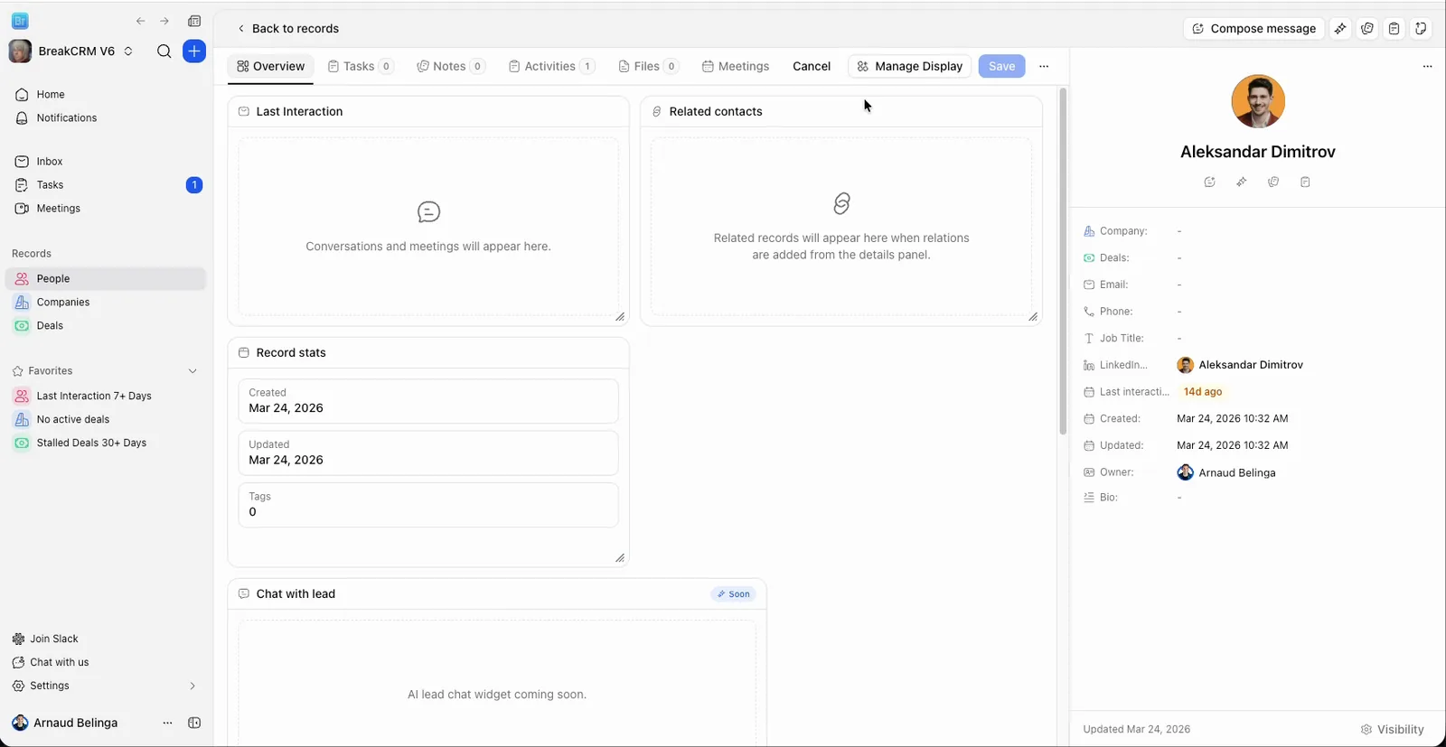Viewport: 1446px width, 747px height.
Task: Click the Join Slack link
Action: (x=45, y=639)
